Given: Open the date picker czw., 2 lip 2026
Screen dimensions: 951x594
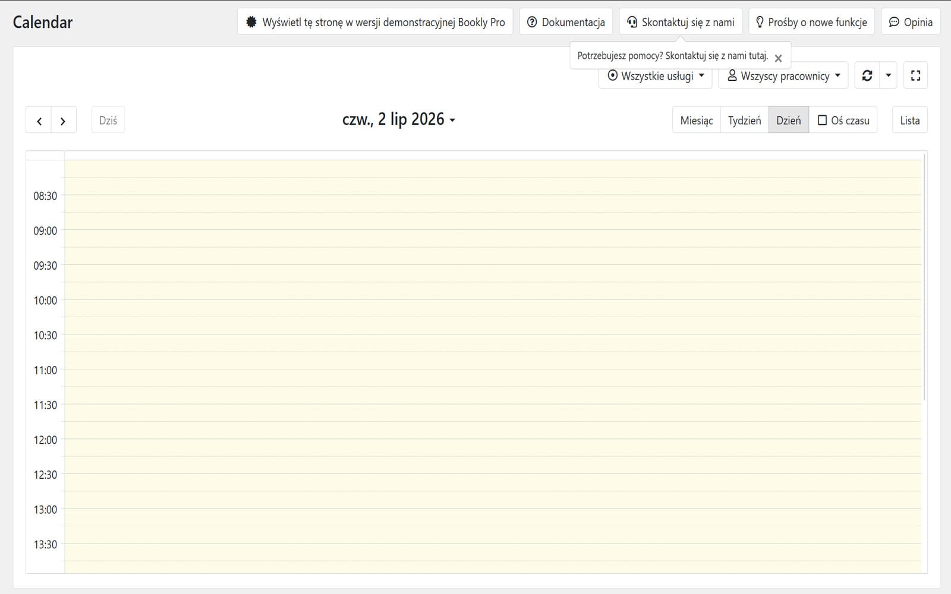Looking at the screenshot, I should pyautogui.click(x=399, y=119).
